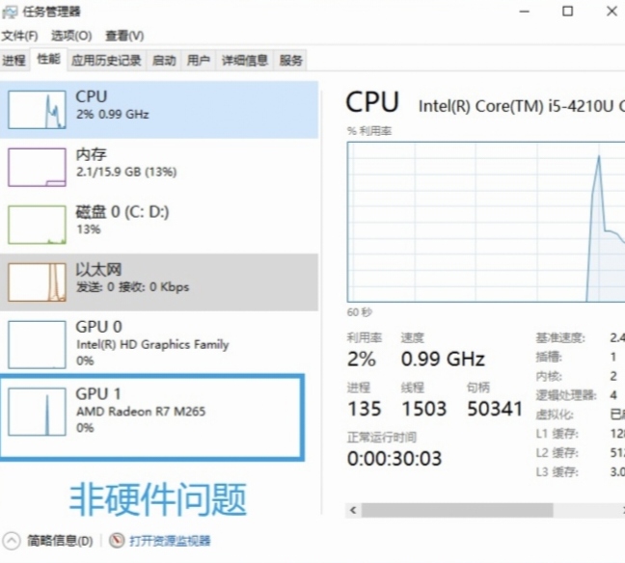Screen dimensions: 625x563
Task: Open the 选项(O) menu
Action: 71,36
